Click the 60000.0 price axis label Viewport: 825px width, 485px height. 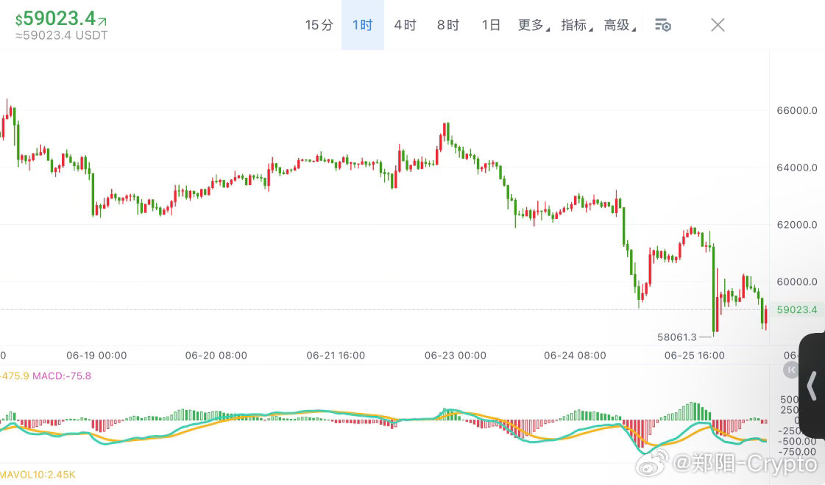[796, 281]
